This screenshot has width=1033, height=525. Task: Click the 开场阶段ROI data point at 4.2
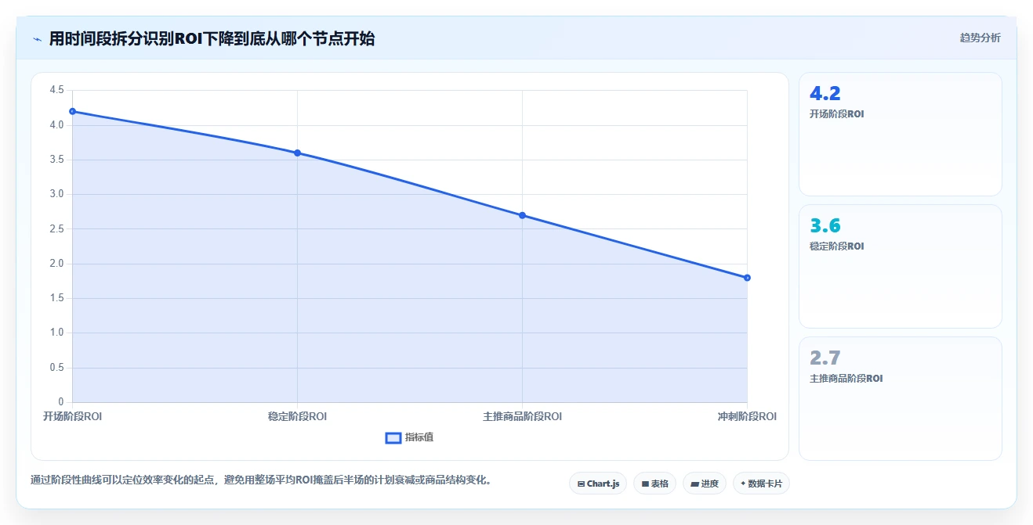tap(72, 111)
